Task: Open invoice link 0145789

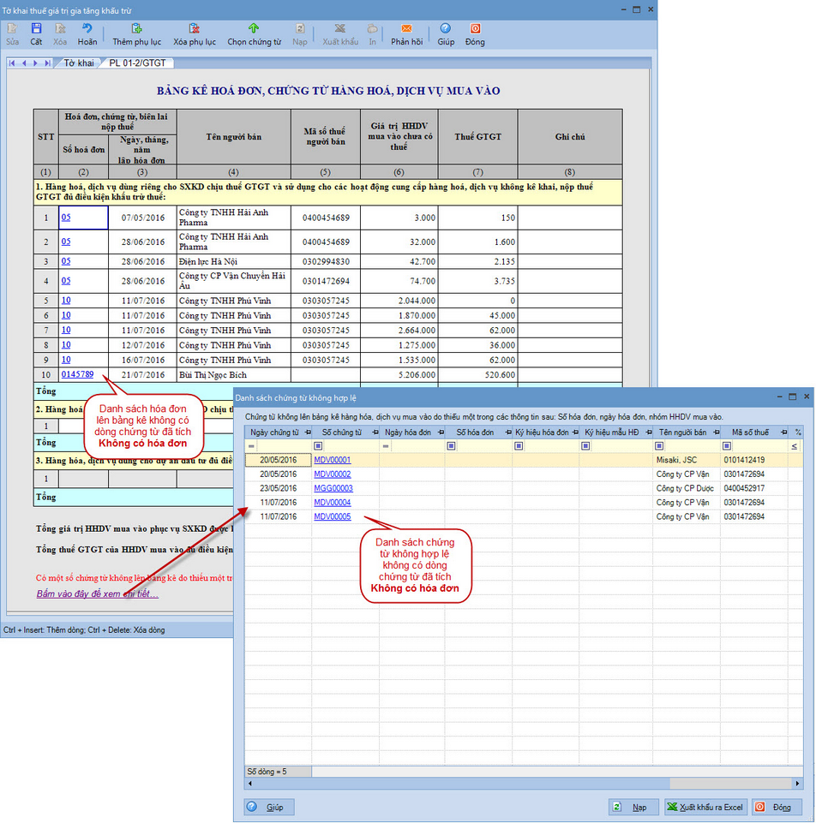Action: 78,374
